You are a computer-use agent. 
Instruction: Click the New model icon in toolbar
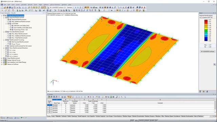tap(2, 7)
